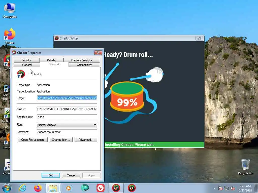
Task: Select the Microsoft Visual Studio desktop shortcut
Action: (6, 92)
